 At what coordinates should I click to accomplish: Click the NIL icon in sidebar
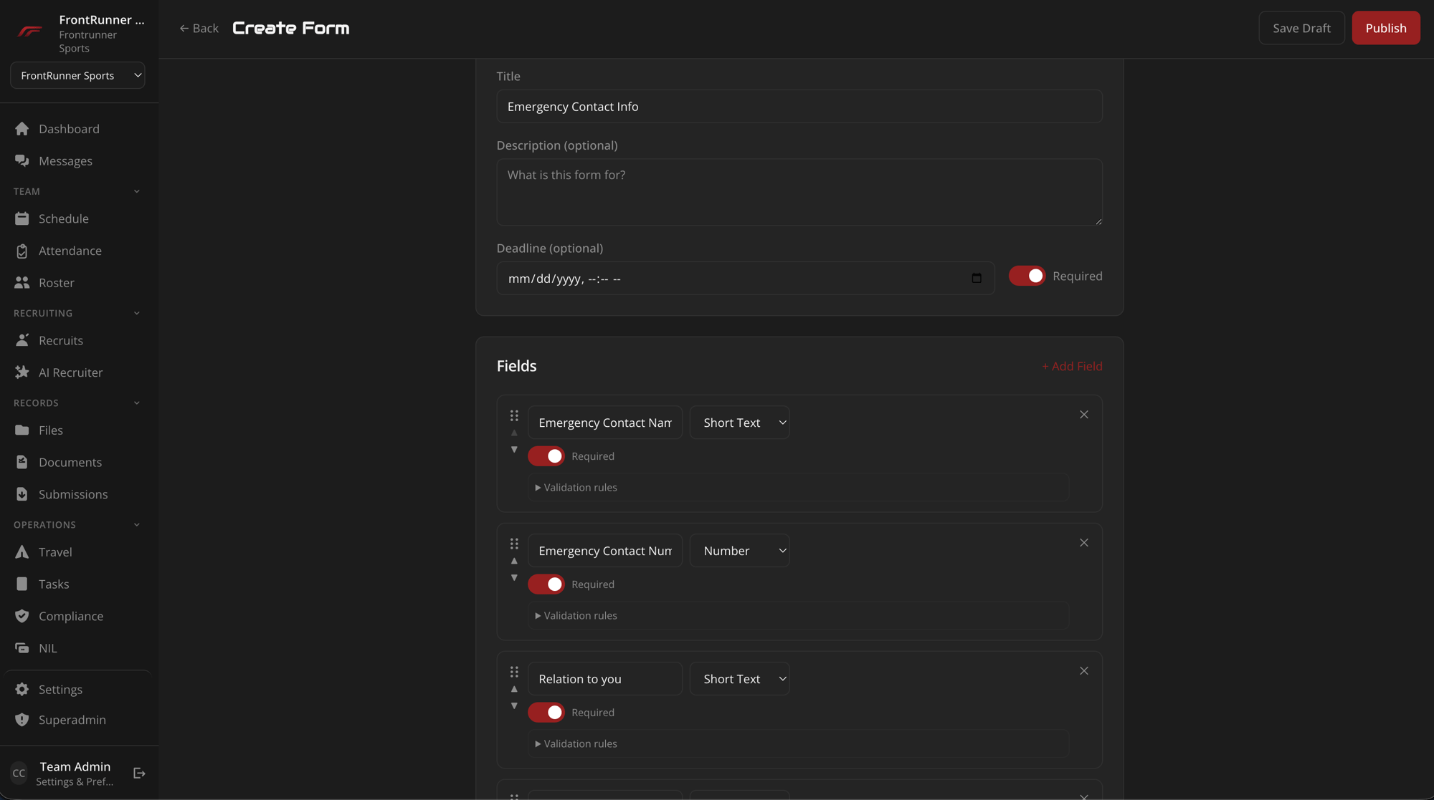[22, 648]
